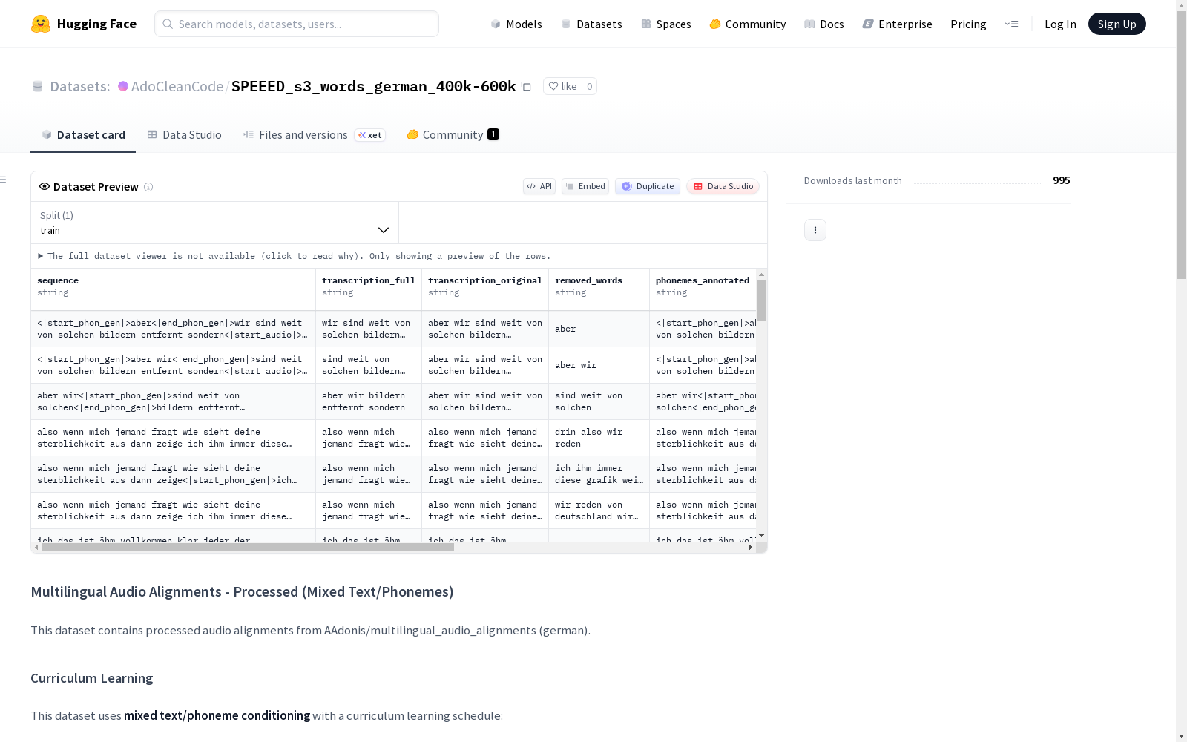Click the table's vertical scrollbar thumb
Screen dimensions: 1187x742
click(x=761, y=301)
